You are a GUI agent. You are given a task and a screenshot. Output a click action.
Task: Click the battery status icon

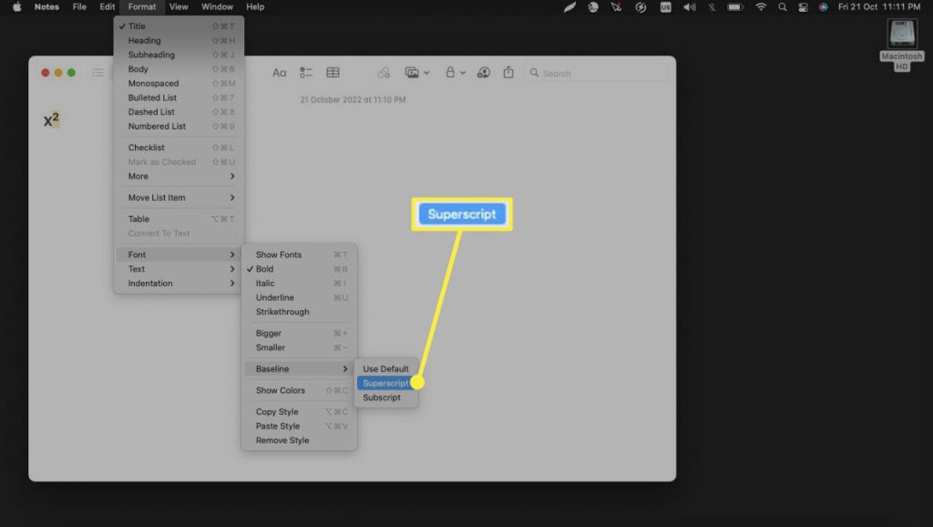coord(735,7)
